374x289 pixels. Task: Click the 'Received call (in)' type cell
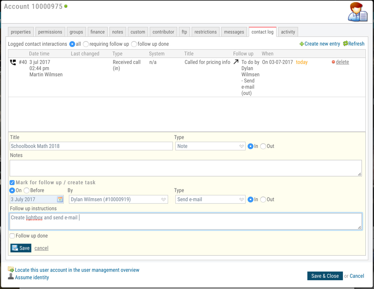pos(127,65)
